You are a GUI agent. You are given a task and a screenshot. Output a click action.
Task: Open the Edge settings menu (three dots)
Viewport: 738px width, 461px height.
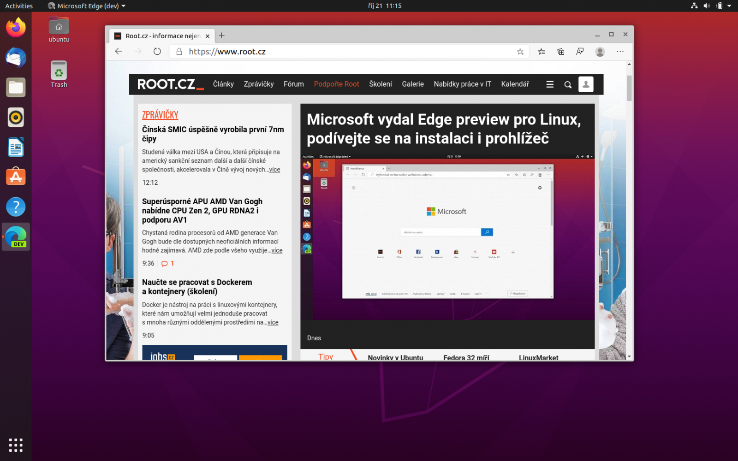(x=620, y=51)
